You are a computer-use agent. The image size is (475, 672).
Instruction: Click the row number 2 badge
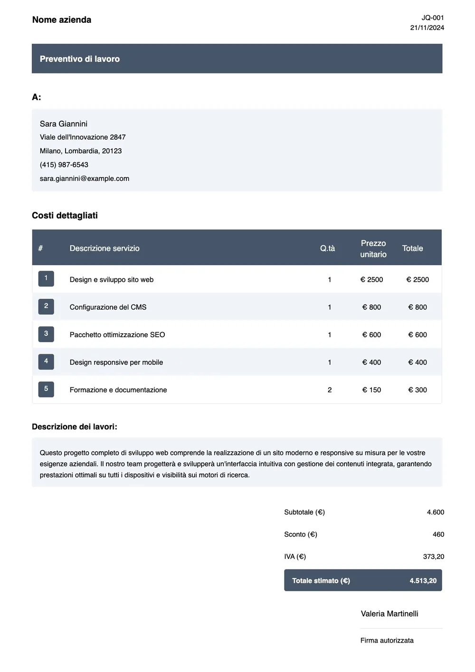pyautogui.click(x=46, y=306)
